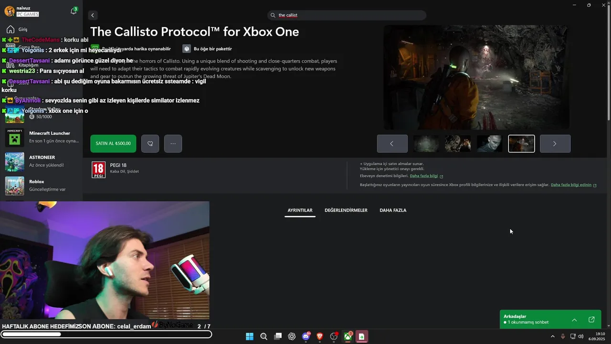
Task: Switch to the DEĞERLENDİRMELER tab
Action: click(x=346, y=210)
